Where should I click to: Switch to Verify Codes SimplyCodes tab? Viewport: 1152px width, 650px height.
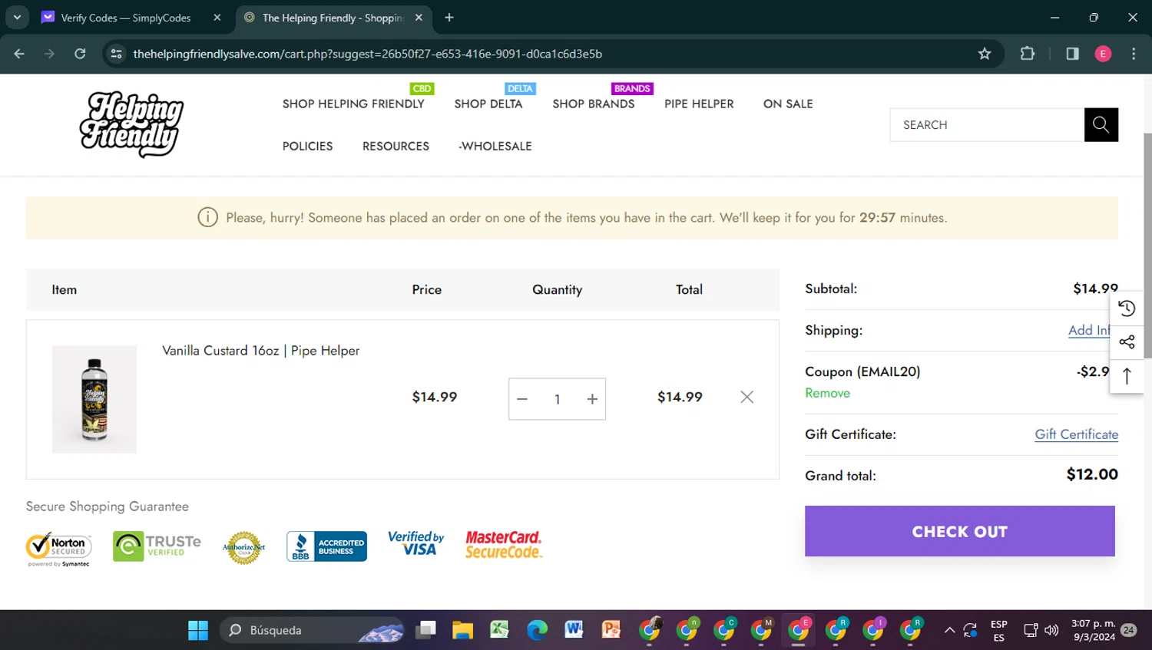point(126,18)
